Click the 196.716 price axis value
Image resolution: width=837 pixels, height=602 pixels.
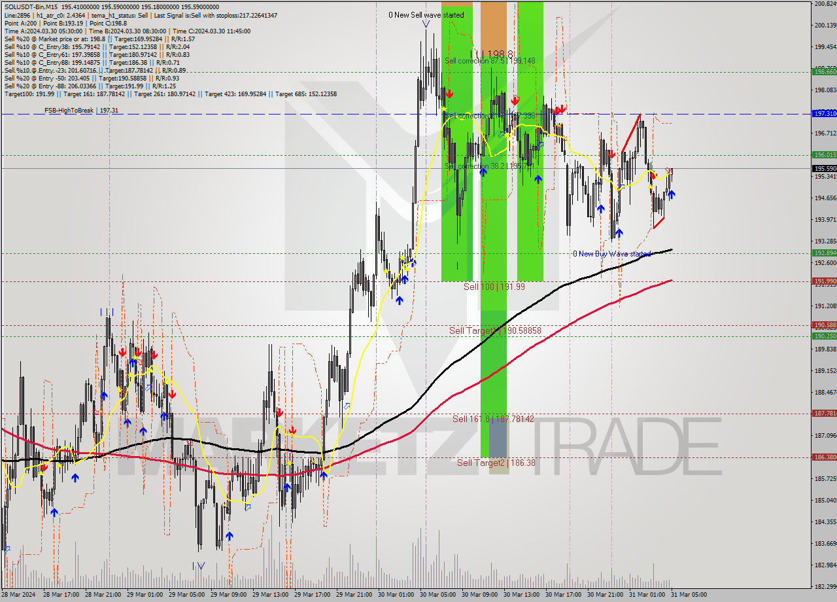[x=825, y=133]
